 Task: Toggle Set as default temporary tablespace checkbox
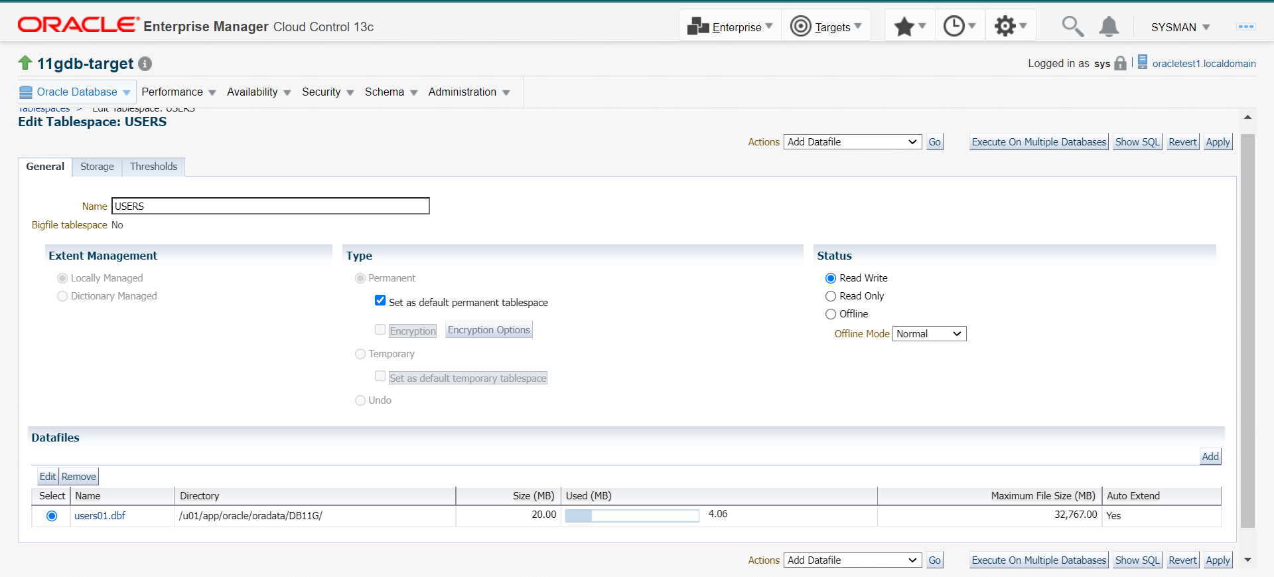[380, 376]
